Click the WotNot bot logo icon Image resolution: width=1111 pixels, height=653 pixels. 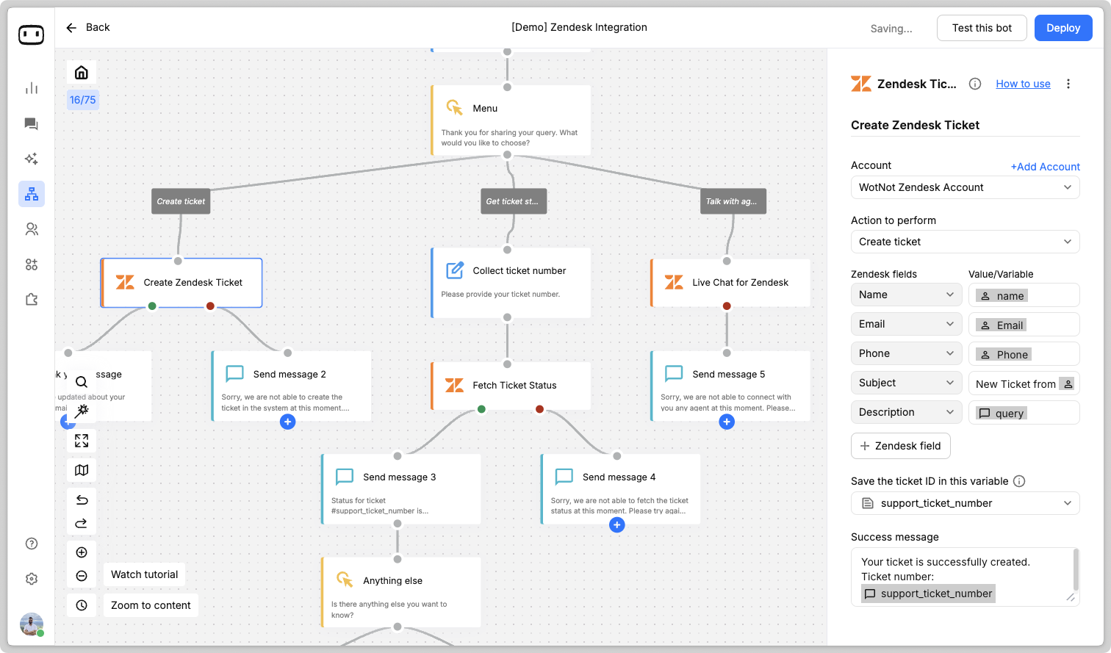[31, 35]
